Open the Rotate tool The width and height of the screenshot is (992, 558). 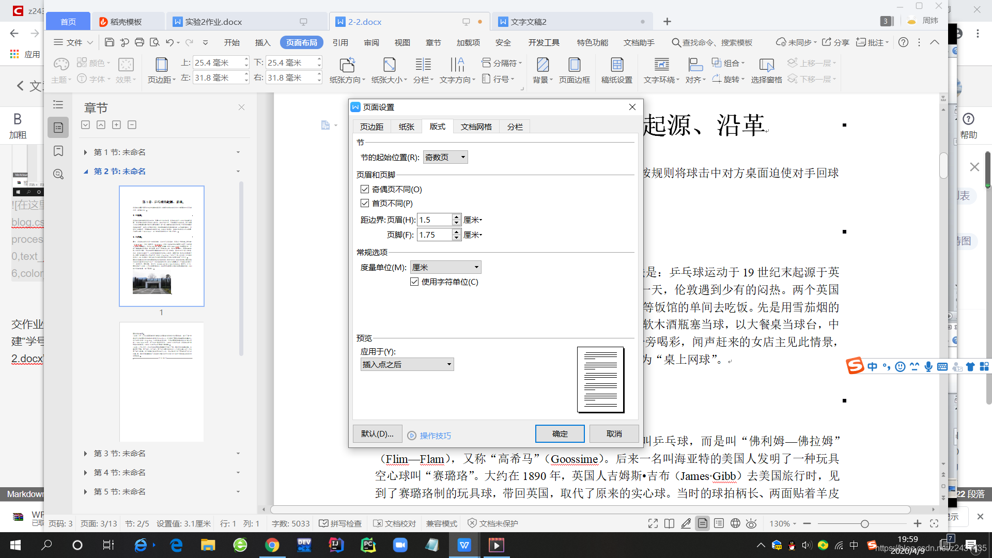tap(729, 79)
